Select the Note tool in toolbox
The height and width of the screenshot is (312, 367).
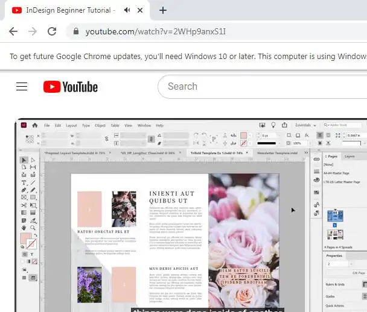tap(24, 220)
